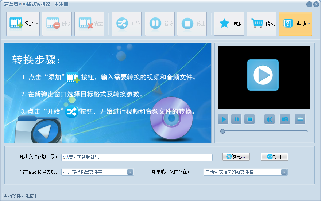This screenshot has width=321, height=201.
Task: Pause the preview player playback
Action: tap(236, 119)
